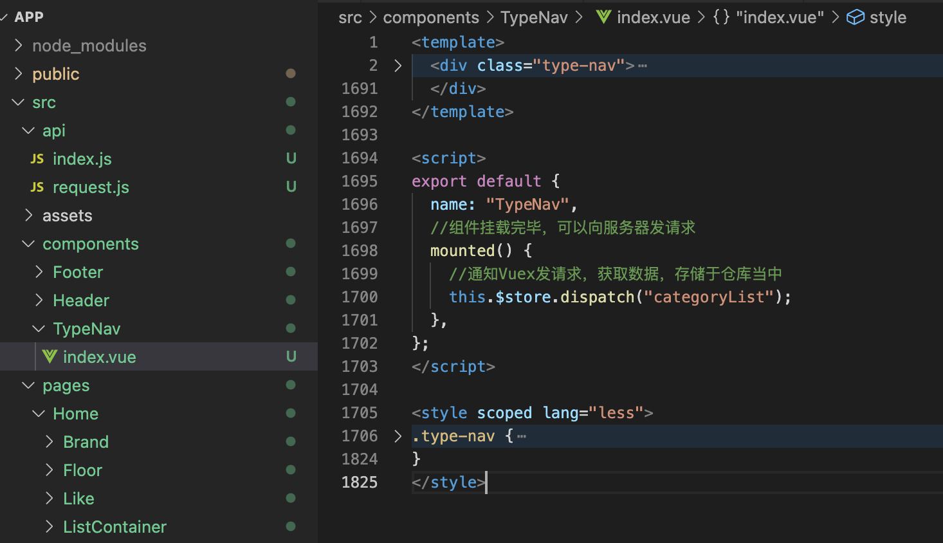Click line number 1700 in the gutter
The image size is (943, 543).
click(360, 297)
